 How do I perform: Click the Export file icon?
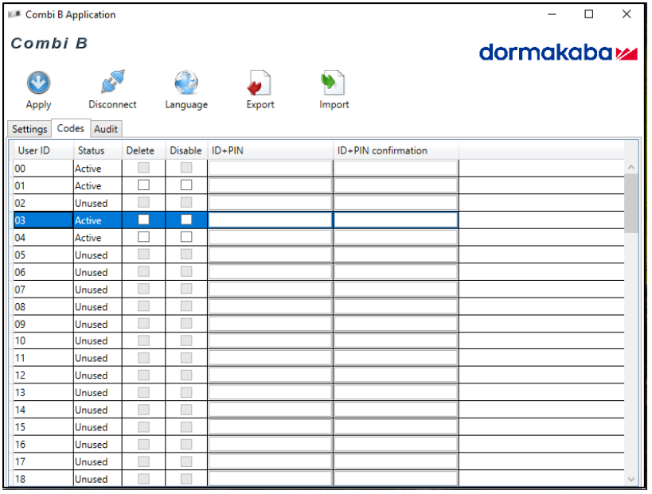point(260,84)
